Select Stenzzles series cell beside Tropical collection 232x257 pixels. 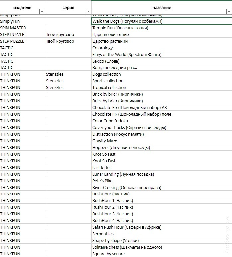68,88
